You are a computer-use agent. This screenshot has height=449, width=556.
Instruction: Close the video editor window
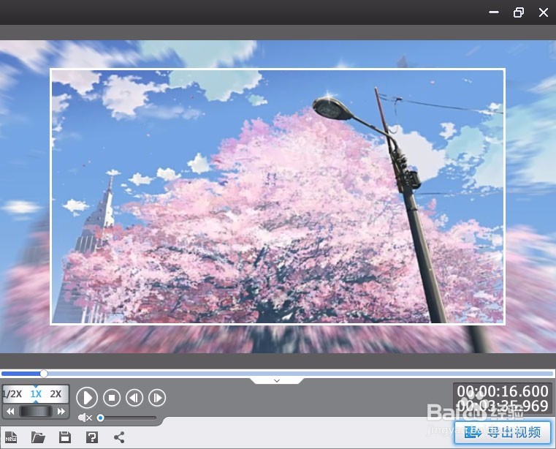[544, 12]
